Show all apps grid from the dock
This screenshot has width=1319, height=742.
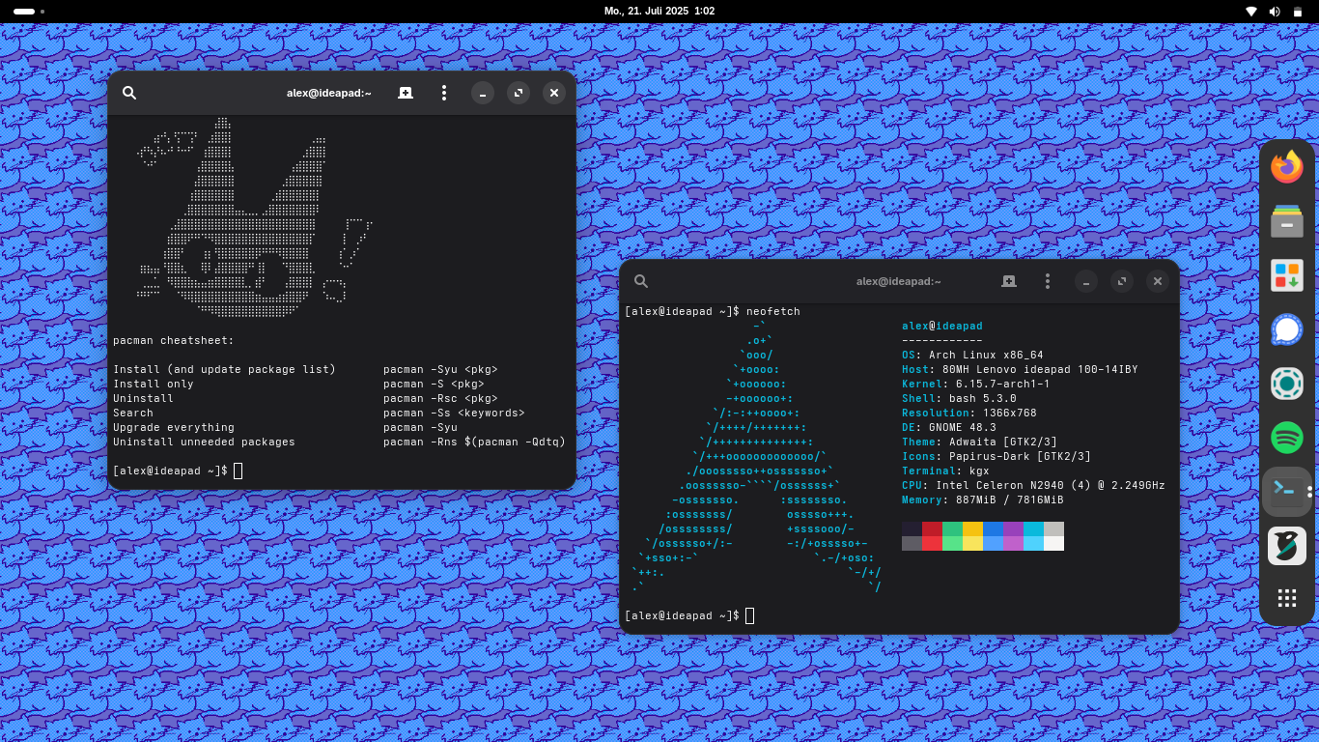coord(1287,598)
